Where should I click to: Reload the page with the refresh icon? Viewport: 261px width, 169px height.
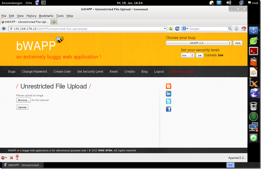[177, 29]
